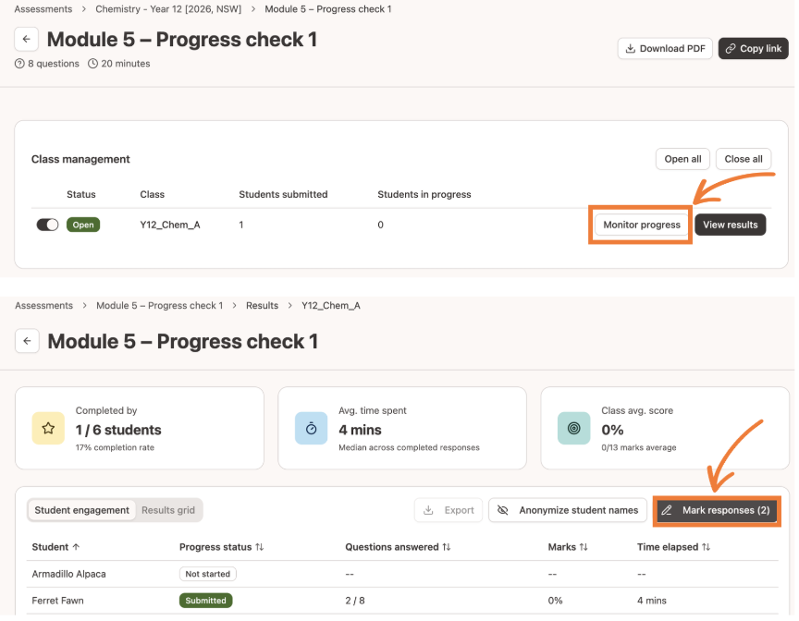Download the assessment PDF
Viewport: 799px width, 621px height.
665,48
